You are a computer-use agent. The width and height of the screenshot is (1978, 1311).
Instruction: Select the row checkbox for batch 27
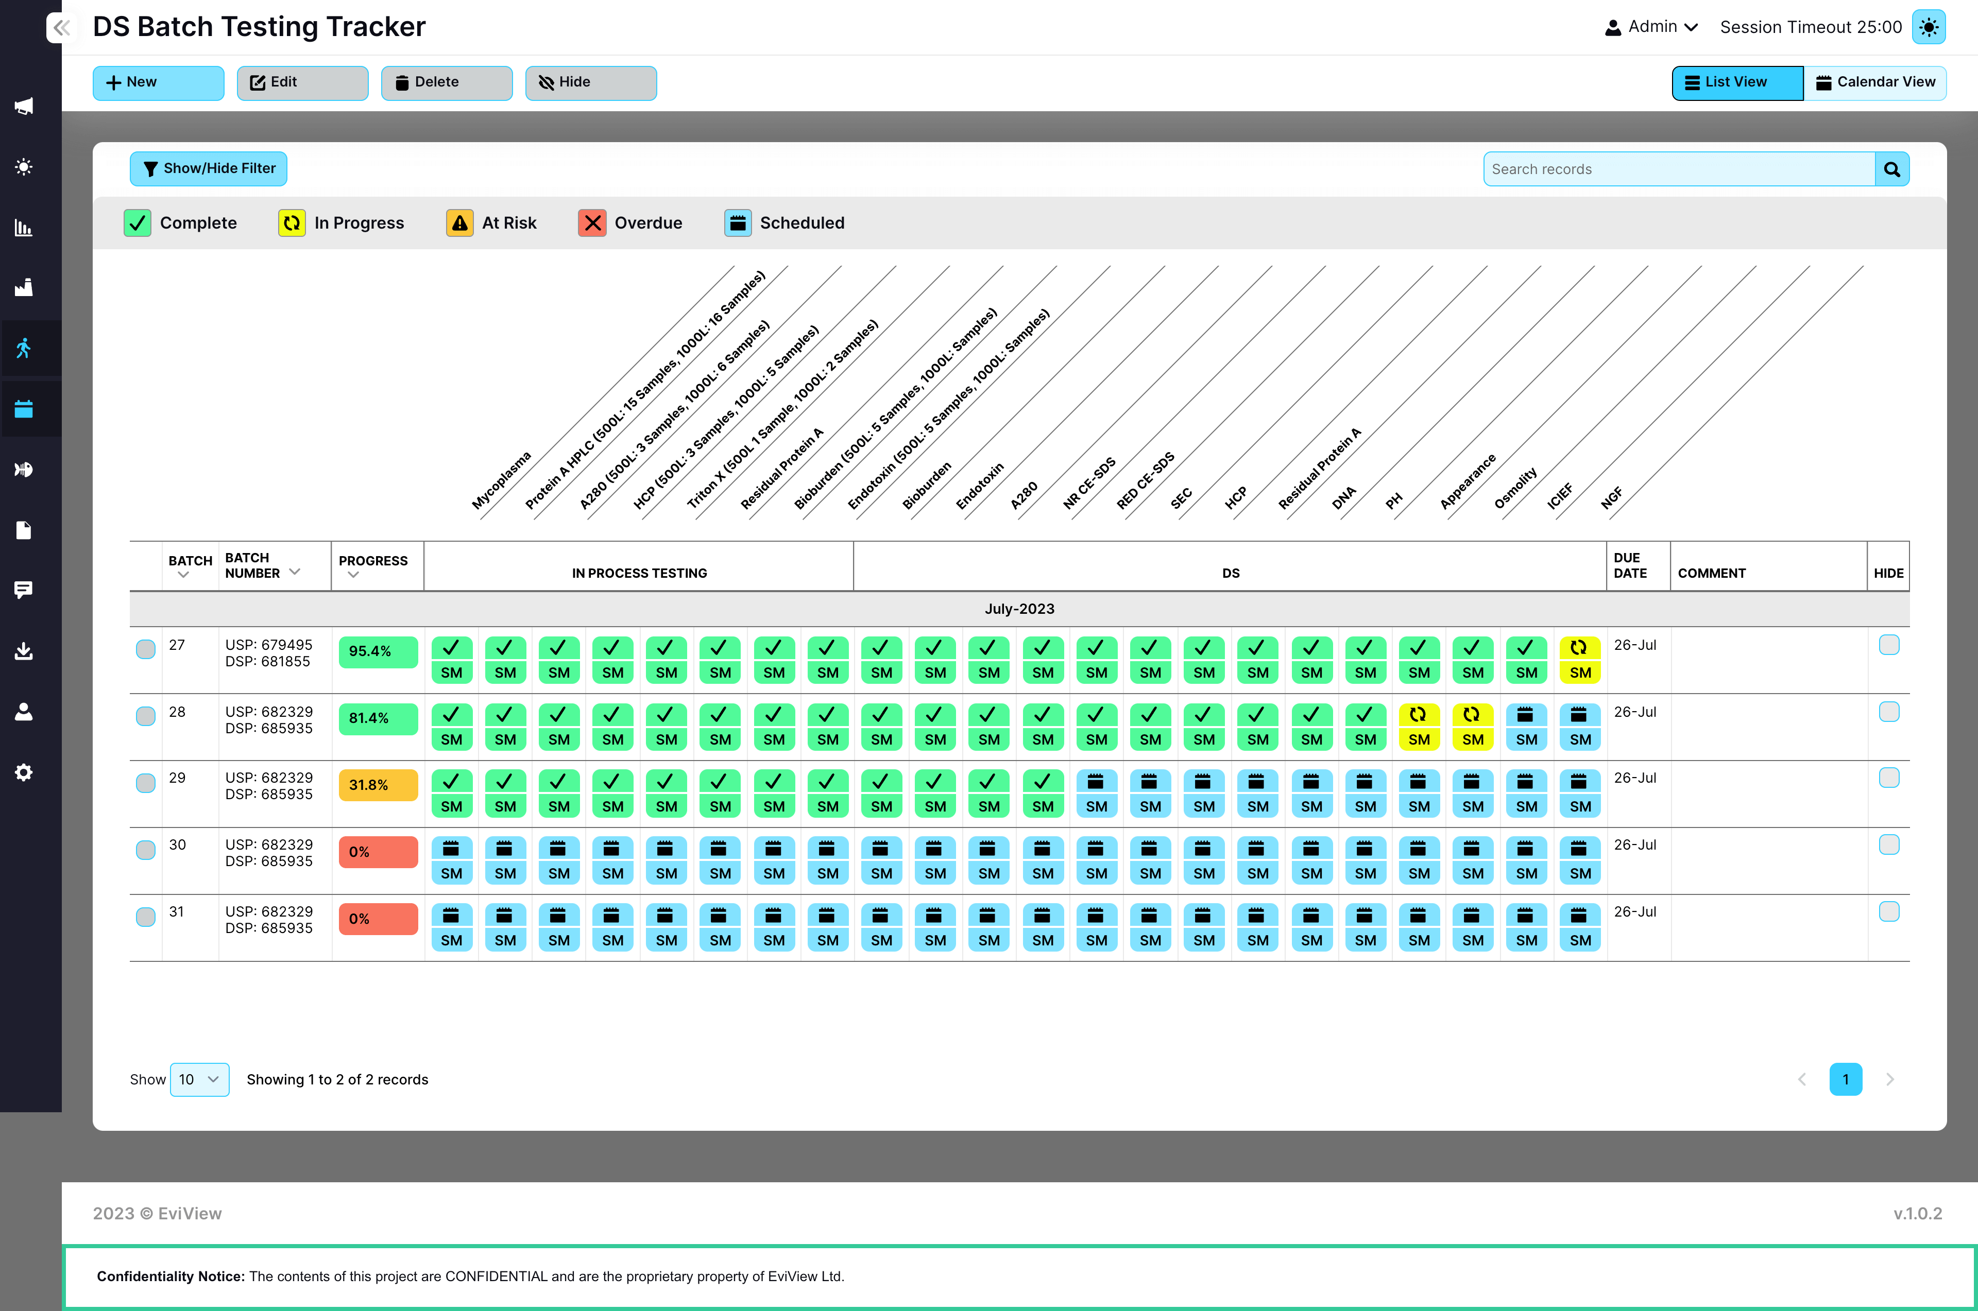pyautogui.click(x=146, y=649)
